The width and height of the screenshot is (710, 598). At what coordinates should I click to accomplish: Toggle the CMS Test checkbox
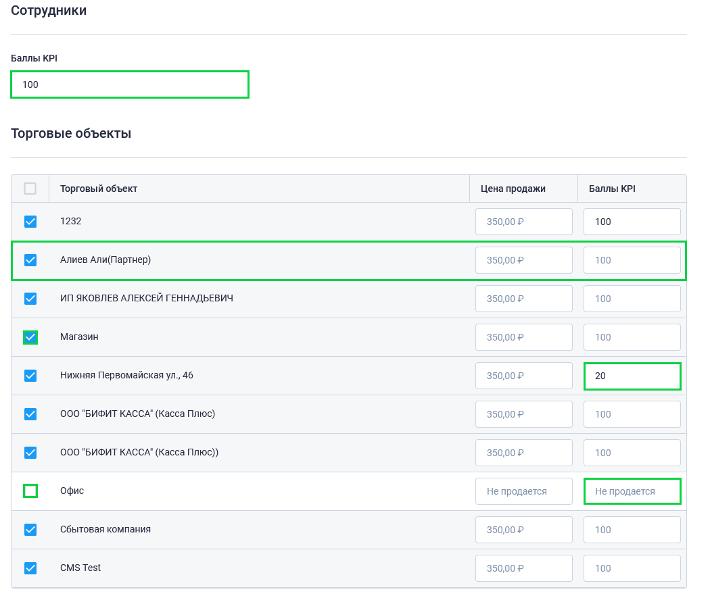(x=30, y=568)
